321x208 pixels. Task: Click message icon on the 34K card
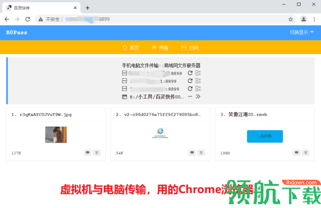coord(192,153)
